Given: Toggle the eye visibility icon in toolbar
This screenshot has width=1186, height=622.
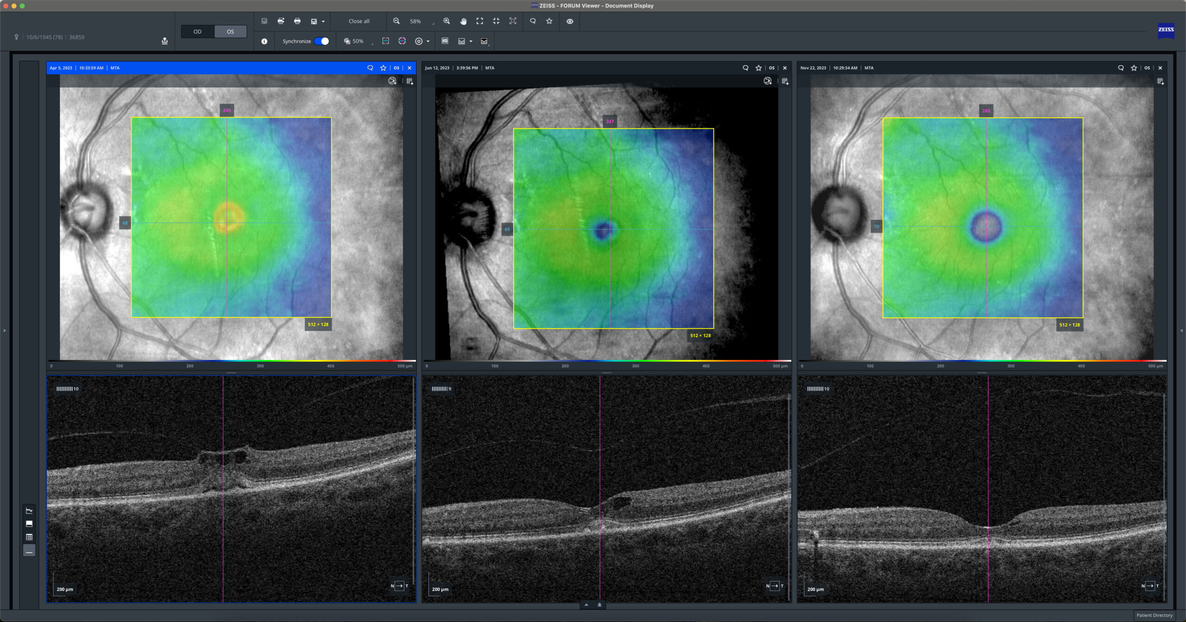Looking at the screenshot, I should 570,21.
